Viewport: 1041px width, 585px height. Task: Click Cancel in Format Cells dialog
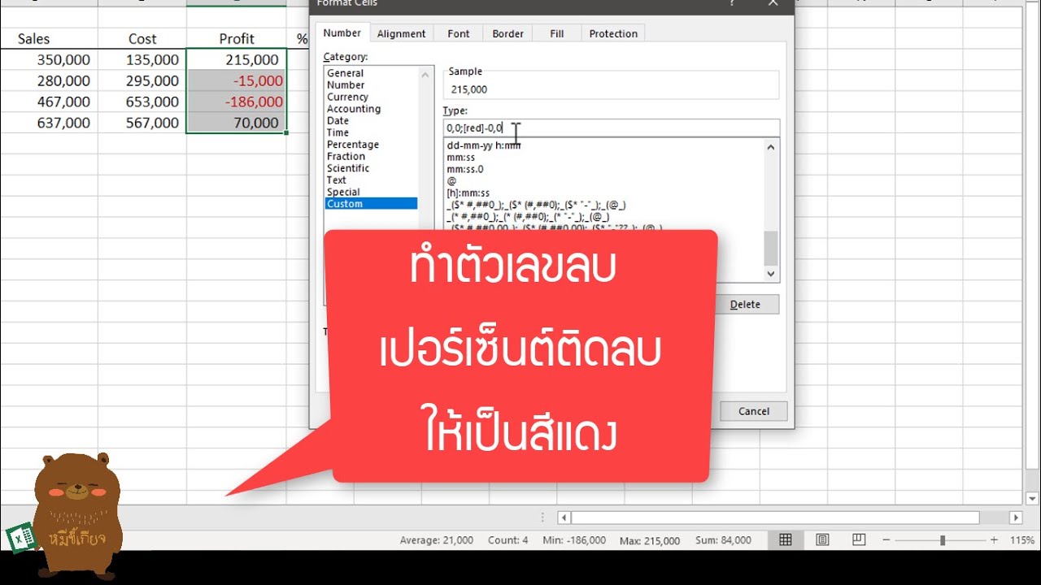tap(754, 411)
